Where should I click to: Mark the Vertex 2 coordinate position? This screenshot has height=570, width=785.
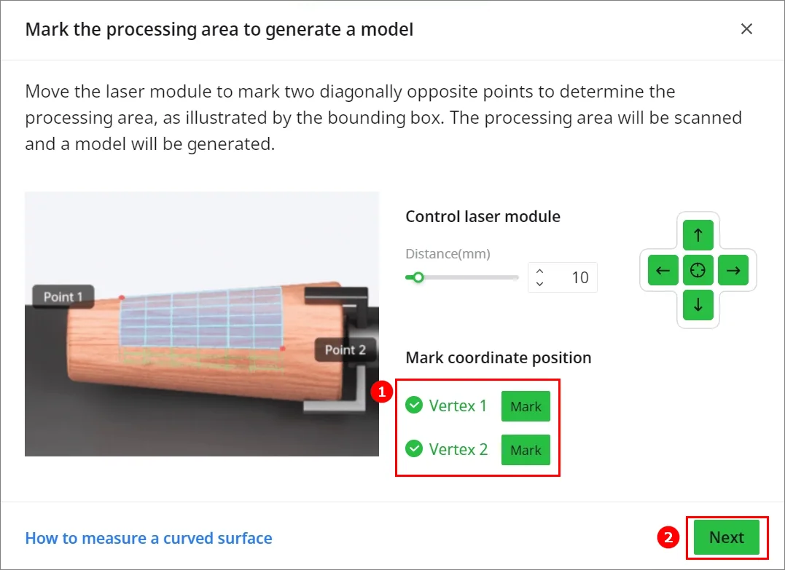(526, 449)
